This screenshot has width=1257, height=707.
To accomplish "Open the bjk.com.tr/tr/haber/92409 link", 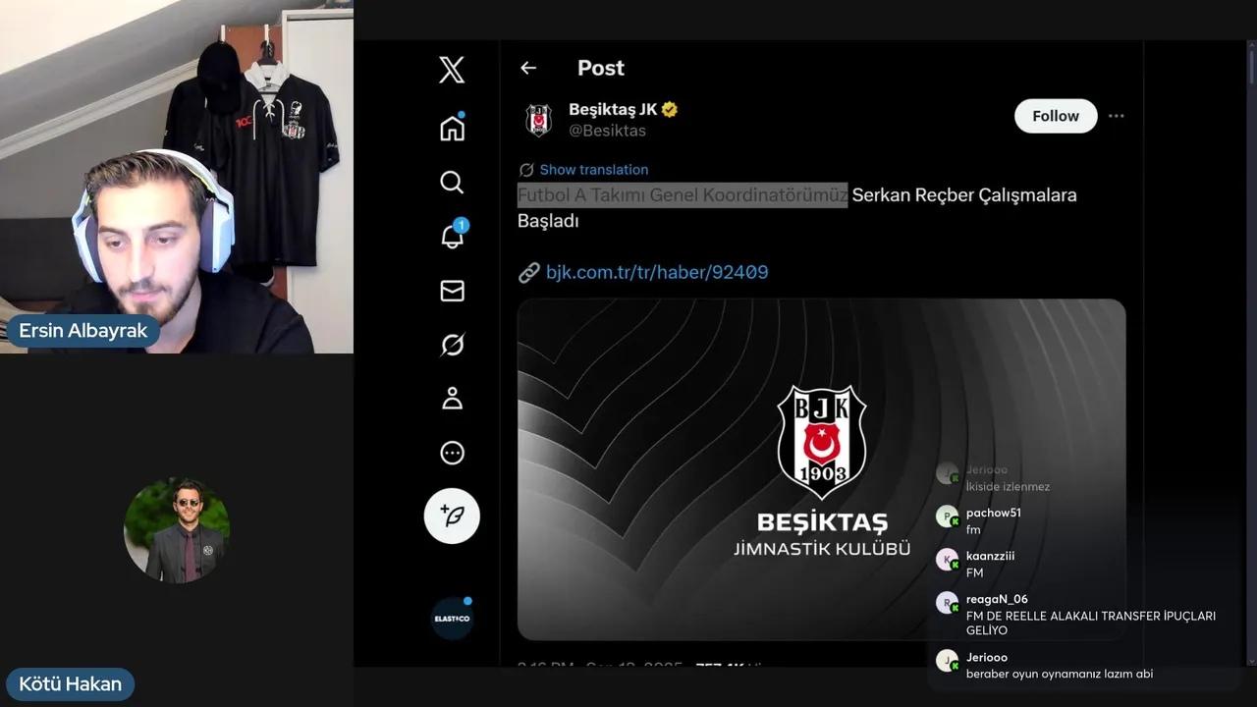I will click(x=657, y=272).
